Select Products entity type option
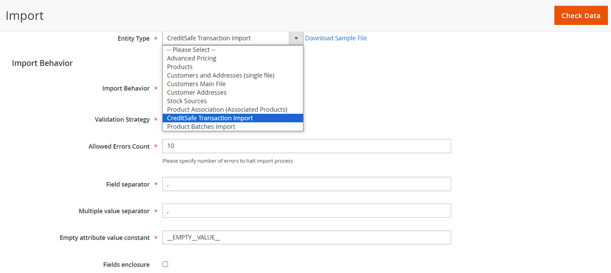This screenshot has height=273, width=611. pyautogui.click(x=180, y=67)
